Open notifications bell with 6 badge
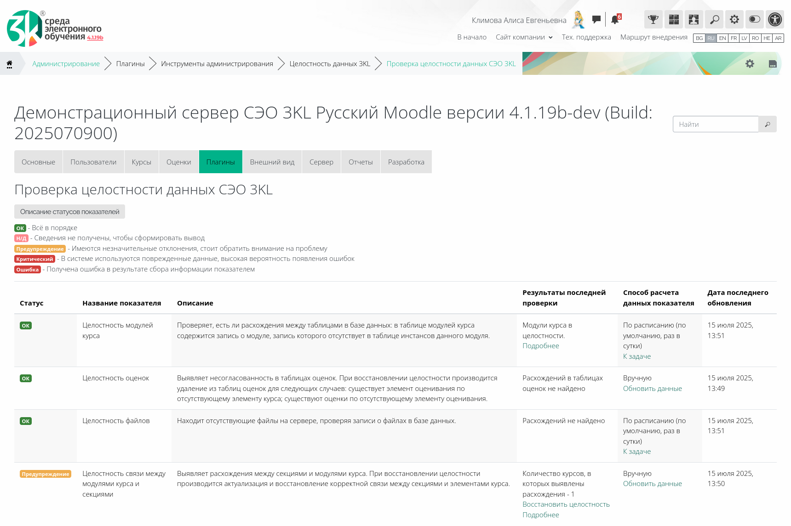The image size is (791, 526). point(615,19)
